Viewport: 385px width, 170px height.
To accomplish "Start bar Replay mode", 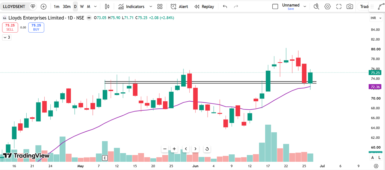I will coord(204,6).
